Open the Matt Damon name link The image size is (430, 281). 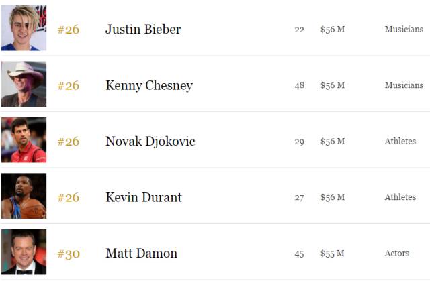click(x=142, y=254)
